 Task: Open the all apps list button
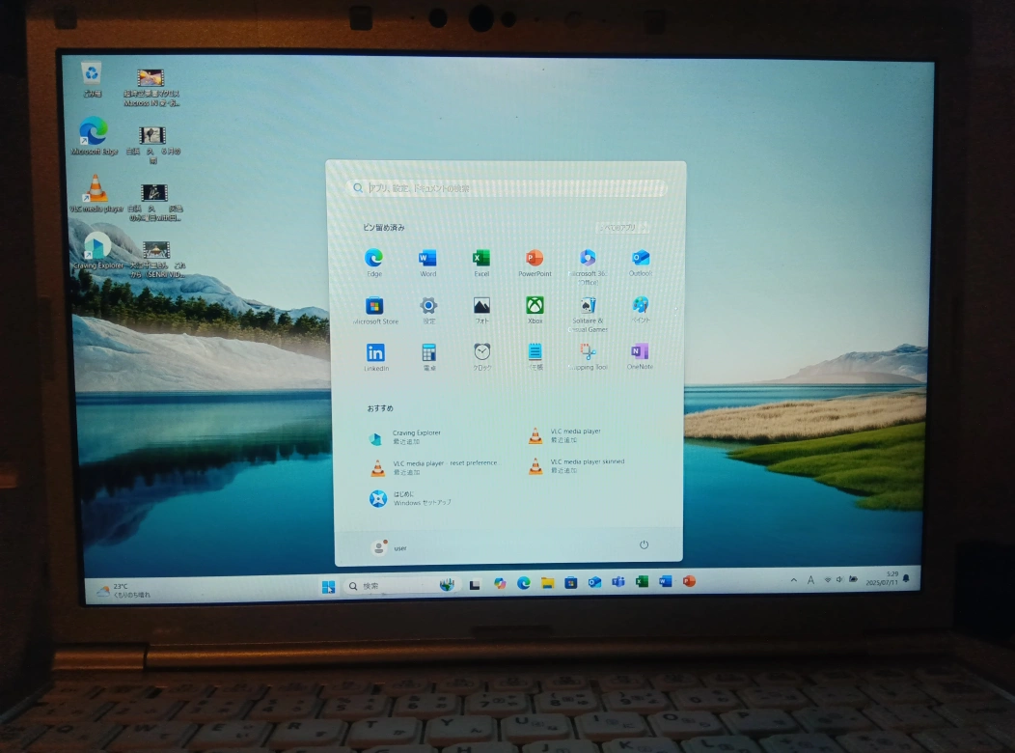(622, 228)
